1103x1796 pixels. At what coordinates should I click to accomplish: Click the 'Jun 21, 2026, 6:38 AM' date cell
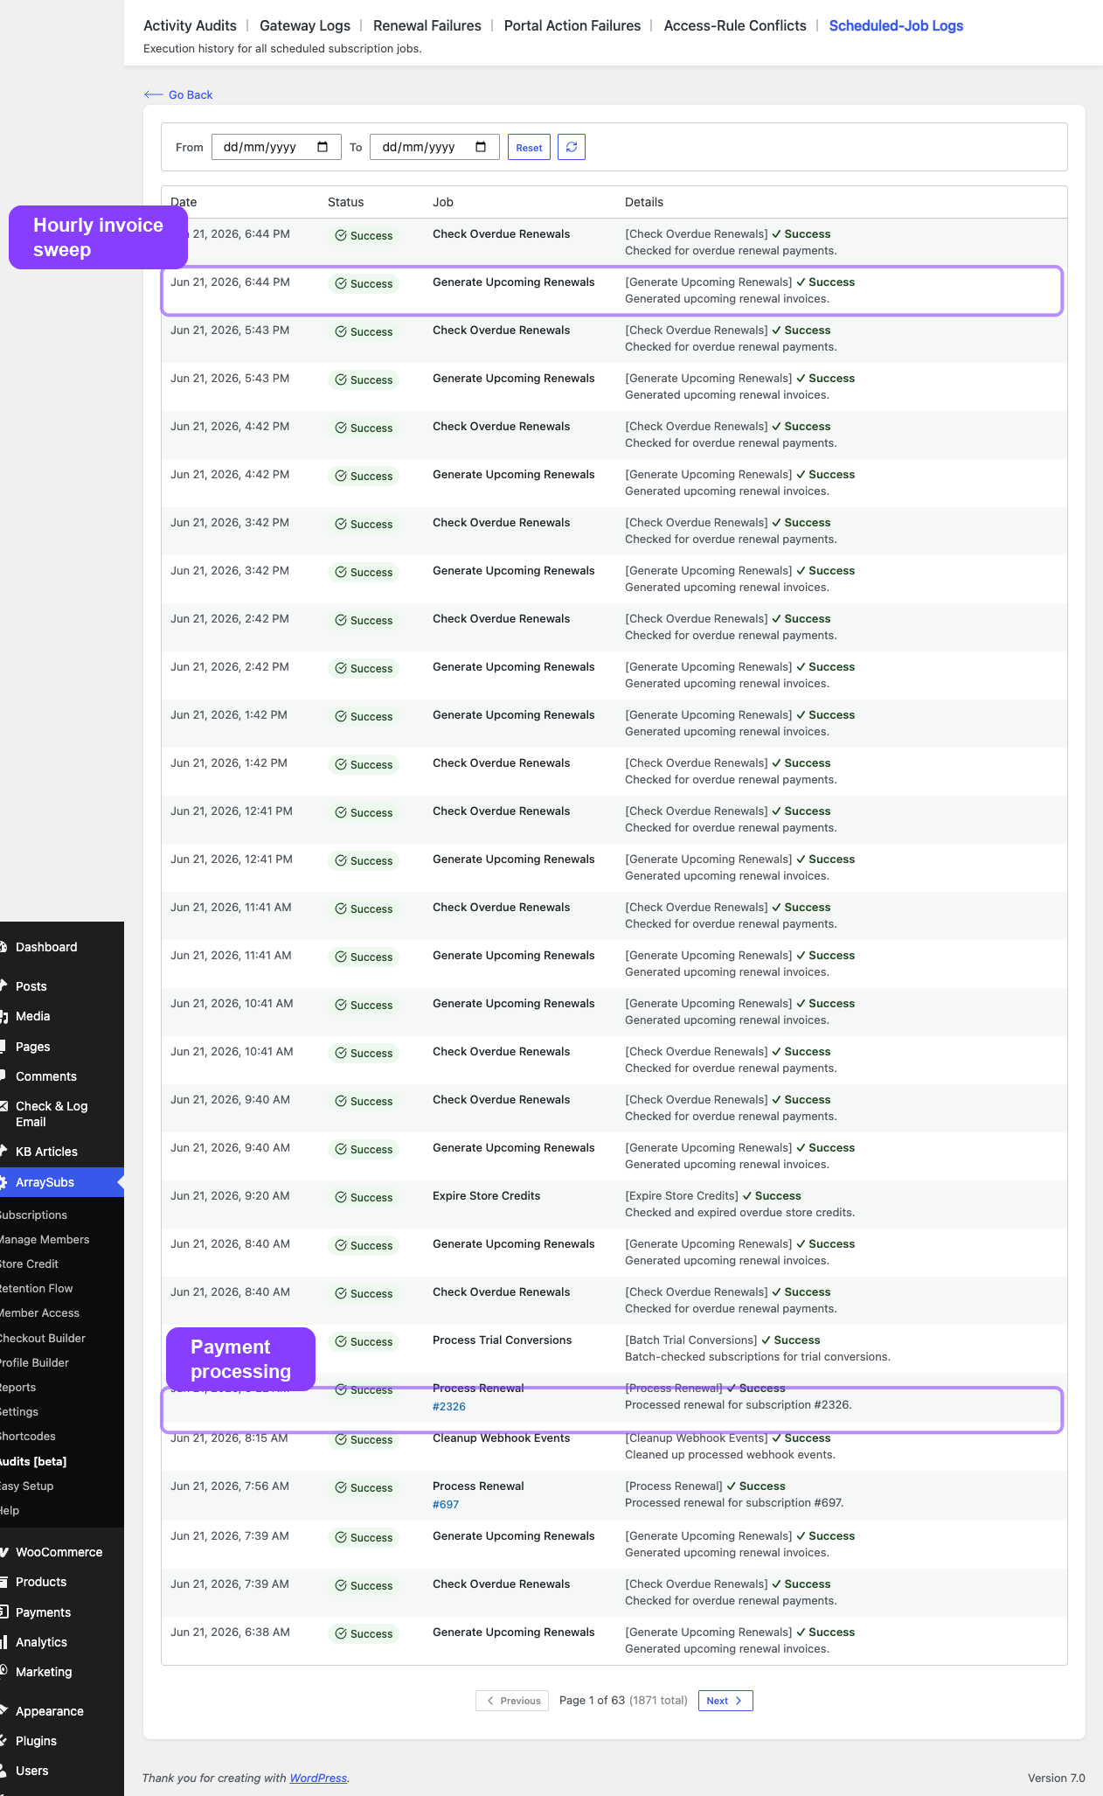230,1632
